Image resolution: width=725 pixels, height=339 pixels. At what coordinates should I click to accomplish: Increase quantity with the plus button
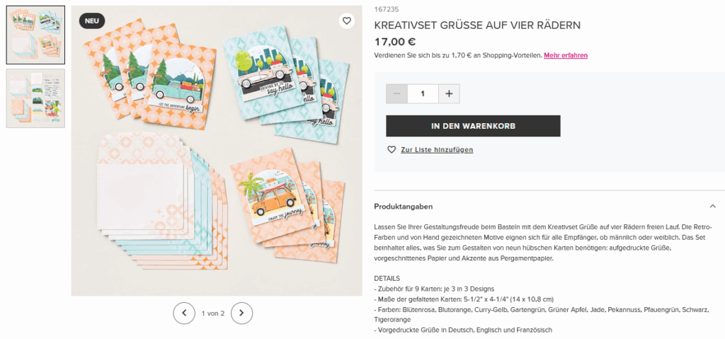tap(448, 93)
